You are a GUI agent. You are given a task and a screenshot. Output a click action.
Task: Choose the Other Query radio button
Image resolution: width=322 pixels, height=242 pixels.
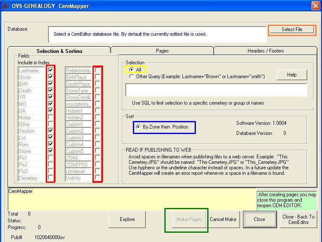(x=131, y=76)
